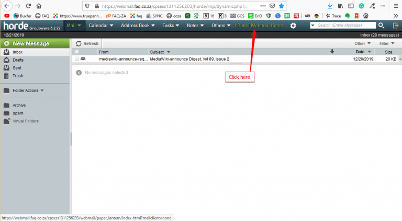Open the Filter dropdown
Image resolution: width=402 pixels, height=221 pixels.
[x=387, y=43]
